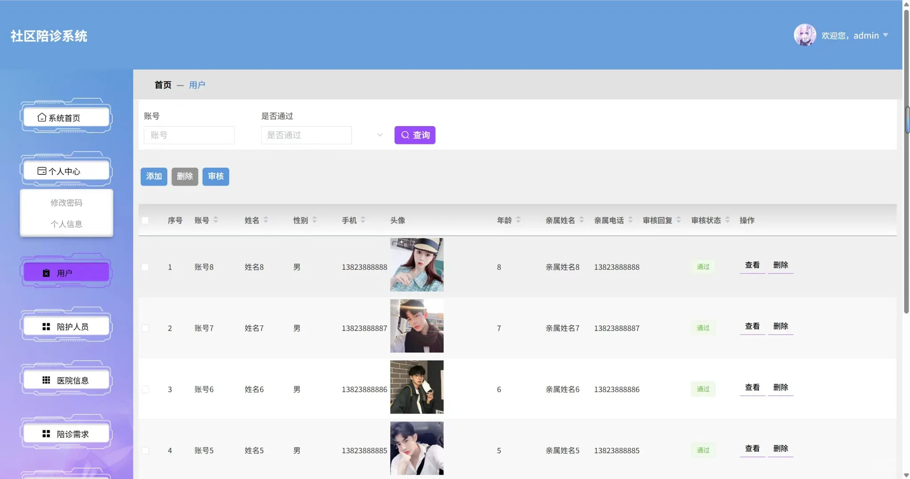Open the 修改密码 menu item
The height and width of the screenshot is (479, 910).
tap(66, 202)
